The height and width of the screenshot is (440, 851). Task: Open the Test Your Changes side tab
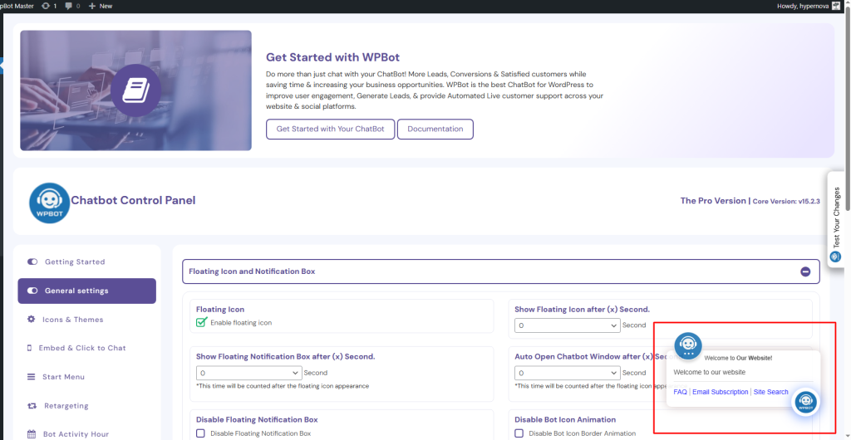(836, 218)
